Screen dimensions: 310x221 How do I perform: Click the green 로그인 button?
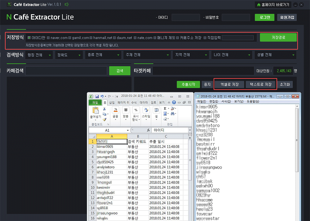(264, 17)
